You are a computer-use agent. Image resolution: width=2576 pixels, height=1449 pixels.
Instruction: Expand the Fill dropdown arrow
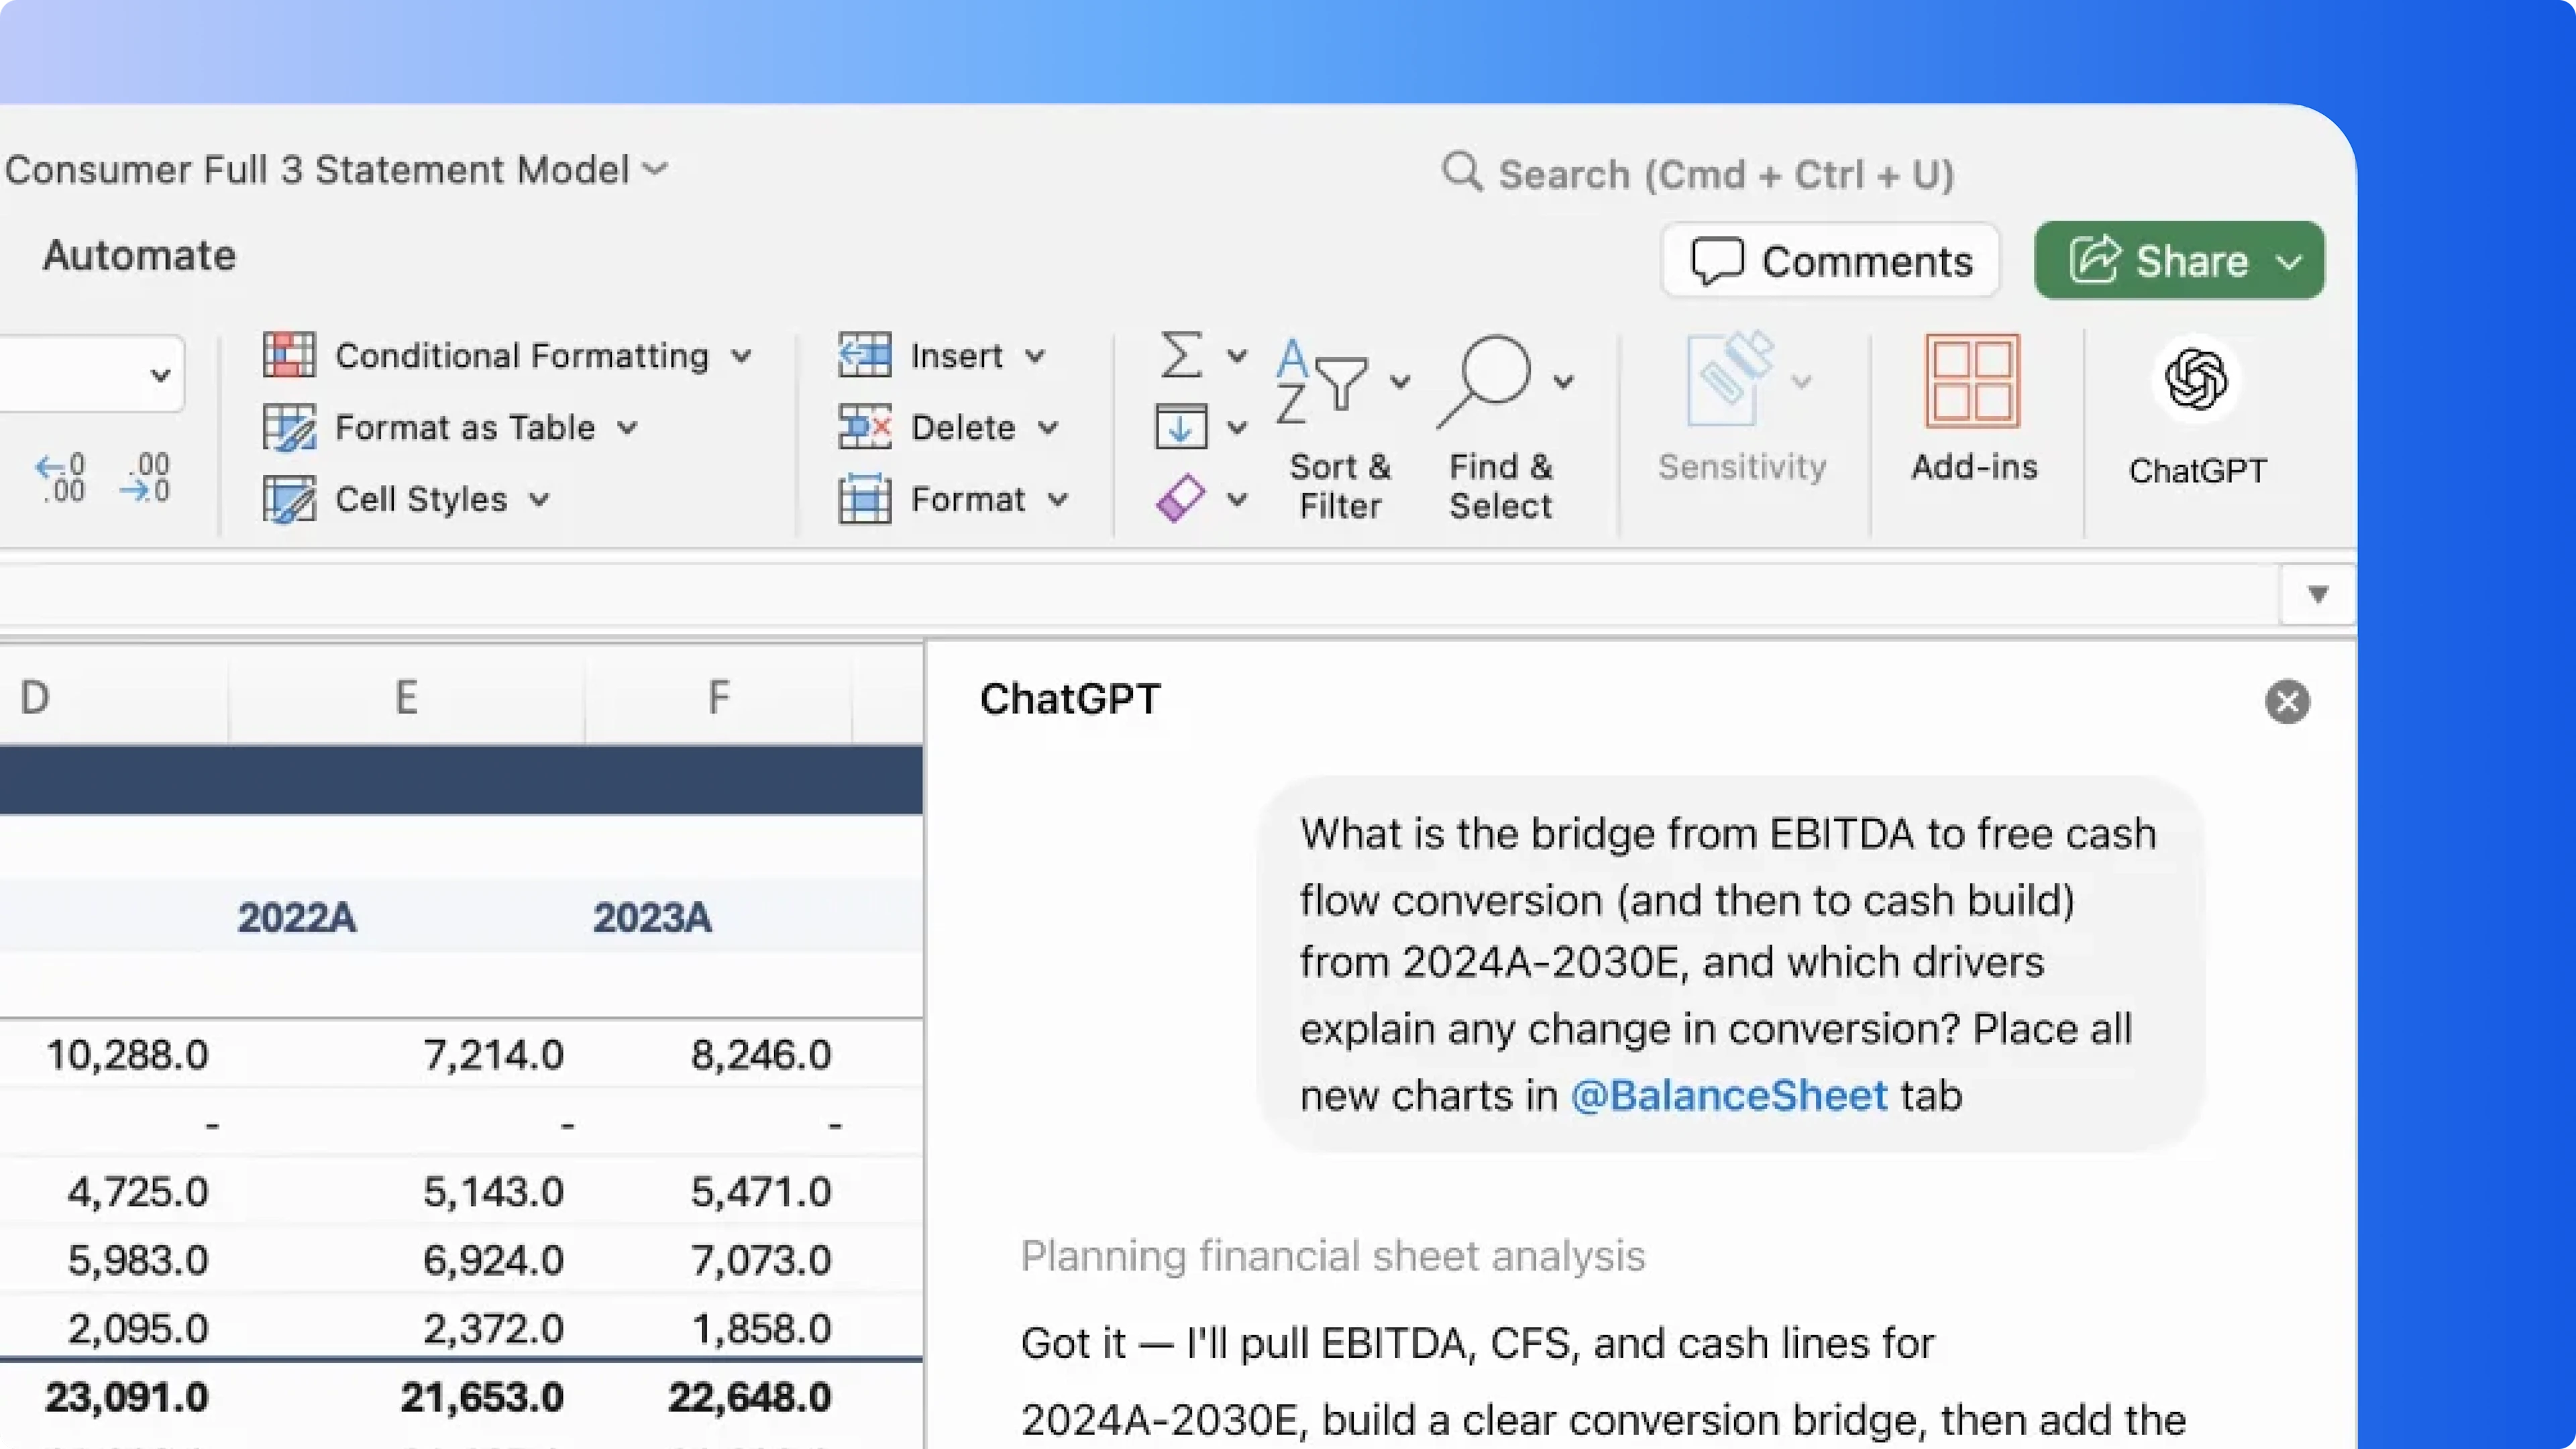point(1237,428)
